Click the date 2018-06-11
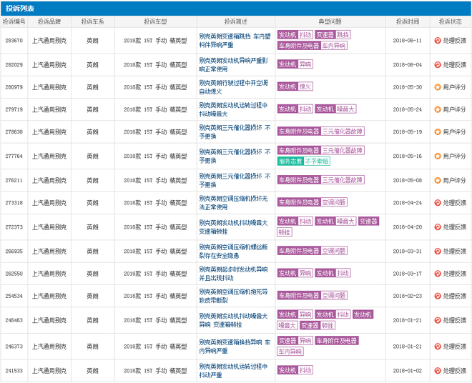Image resolution: width=472 pixels, height=383 pixels. pos(408,41)
